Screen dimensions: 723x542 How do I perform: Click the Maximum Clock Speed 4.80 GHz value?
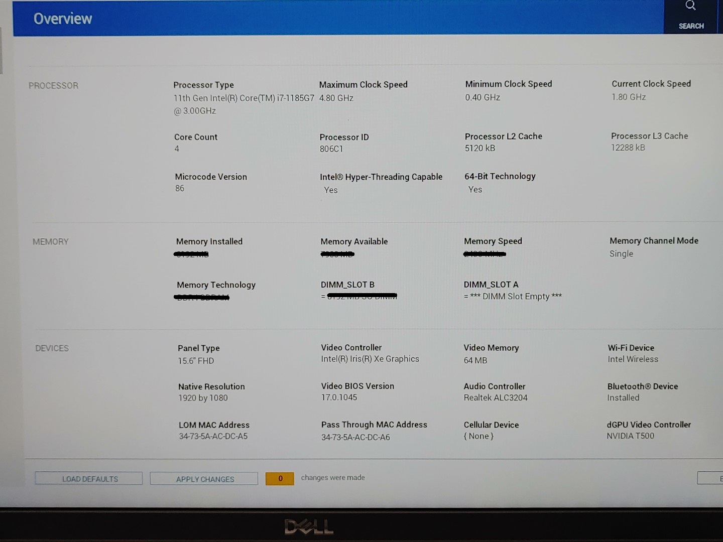click(x=336, y=98)
